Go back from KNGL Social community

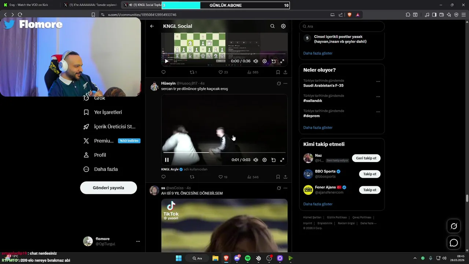tap(152, 26)
